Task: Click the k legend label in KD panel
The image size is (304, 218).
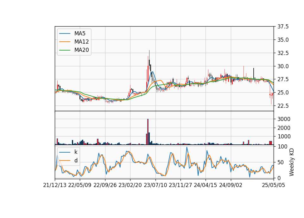Action: [76, 152]
